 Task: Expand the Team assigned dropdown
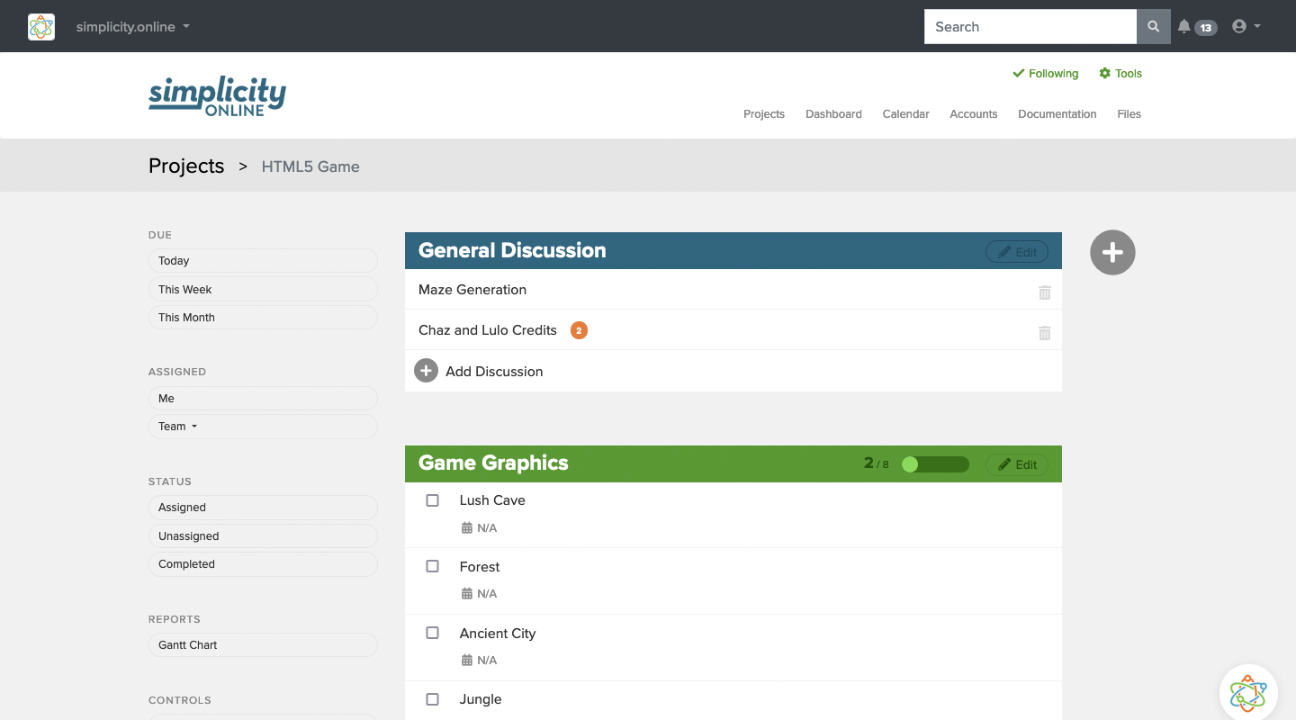[x=263, y=427]
